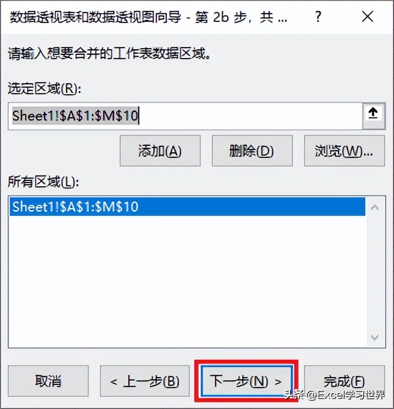Open file browser with 浏览(W)... button
This screenshot has height=409, width=394.
tap(345, 151)
